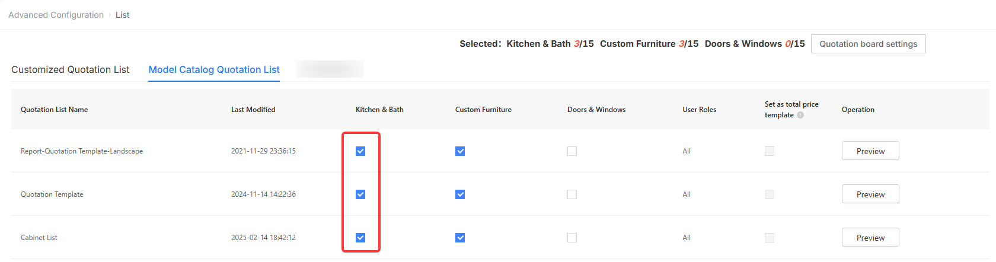Screen dimensions: 996x262
Task: Preview the Report-Quotation Template-Landscape
Action: click(870, 151)
